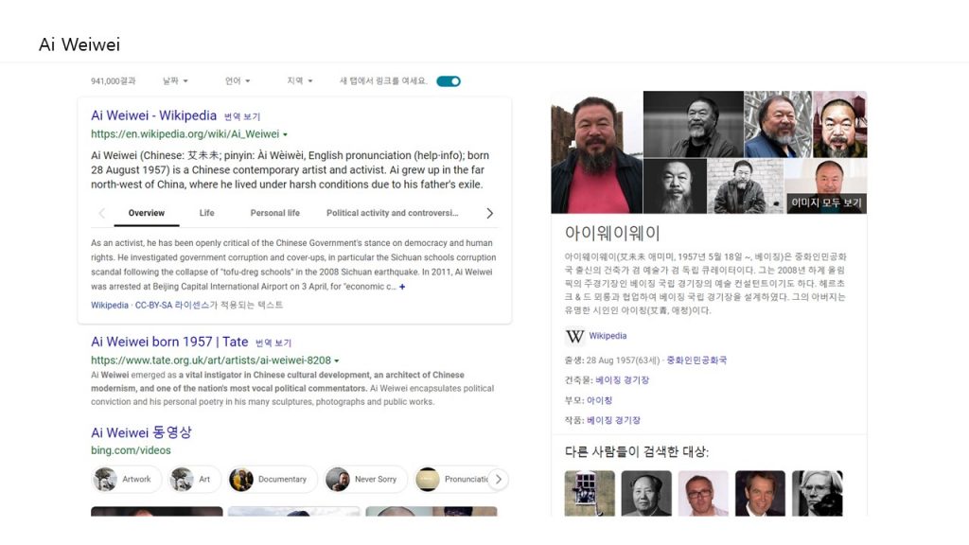Open related person thumbnail with window artwork
Viewport: 969px width, 545px height.
[590, 493]
